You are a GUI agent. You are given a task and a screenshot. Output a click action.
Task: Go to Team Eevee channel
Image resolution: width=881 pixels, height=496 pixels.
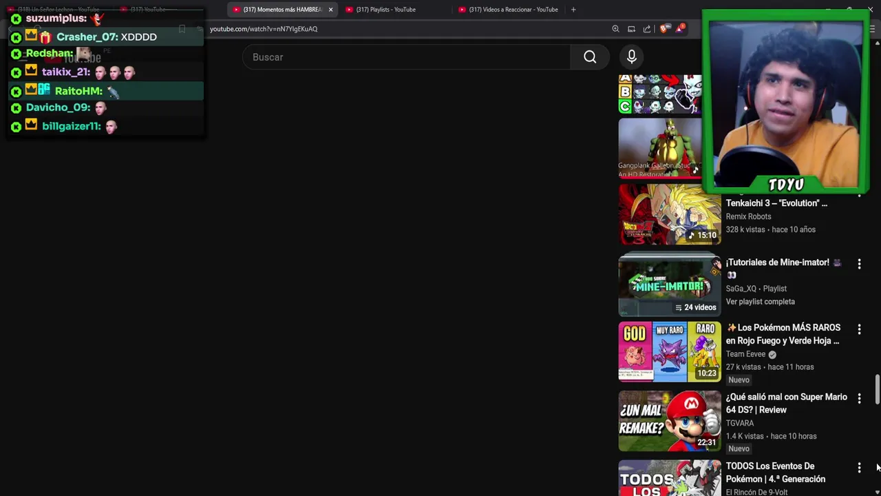click(745, 354)
